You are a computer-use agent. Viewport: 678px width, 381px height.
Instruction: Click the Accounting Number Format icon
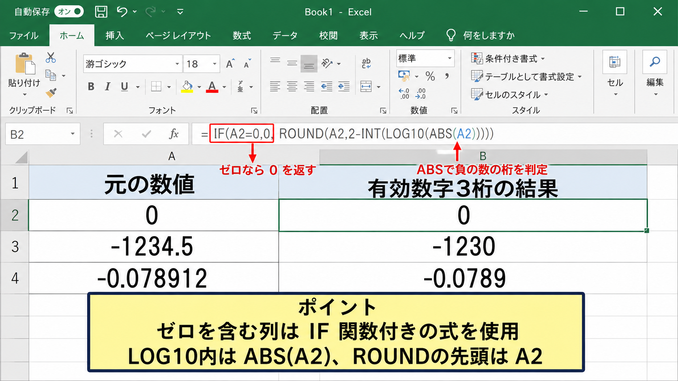[404, 76]
